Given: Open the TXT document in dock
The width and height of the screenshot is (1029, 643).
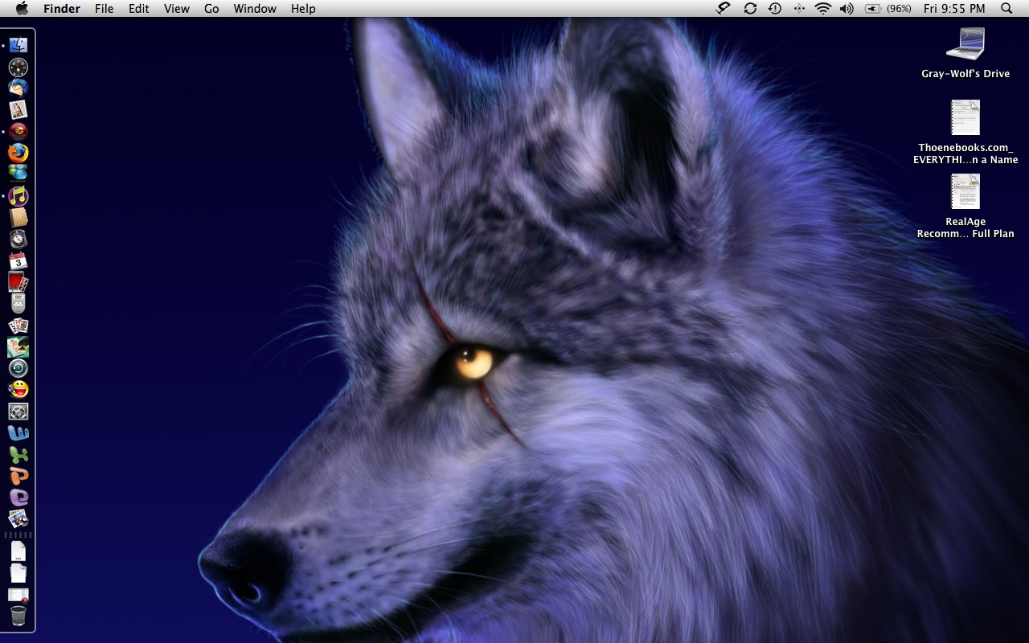Looking at the screenshot, I should [18, 551].
